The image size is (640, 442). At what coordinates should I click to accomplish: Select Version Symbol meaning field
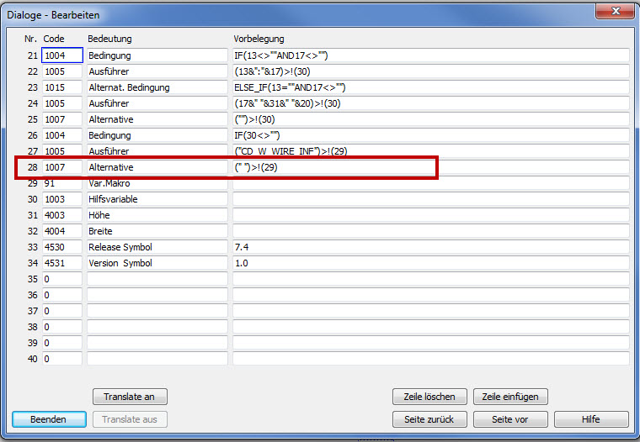click(x=157, y=263)
